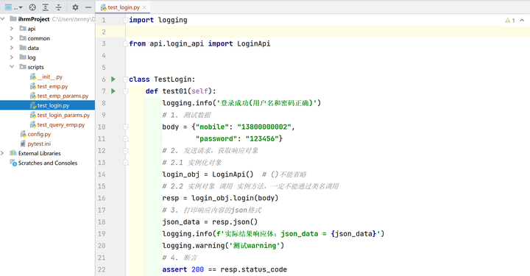The height and width of the screenshot is (276, 530).
Task: Run test01 method via gutter arrow
Action: point(113,91)
